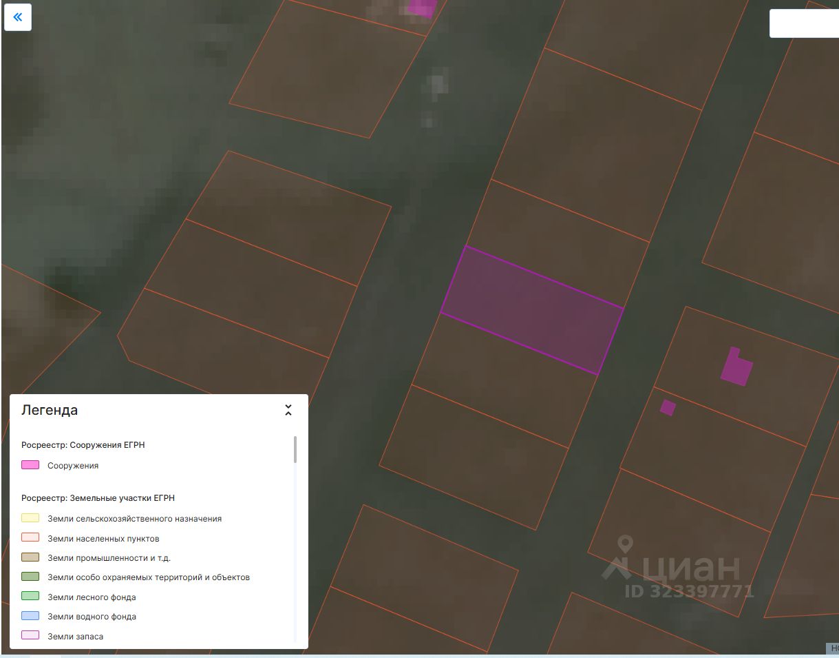
Task: Click the Земли населенных пунктов swatch
Action: tap(30, 537)
